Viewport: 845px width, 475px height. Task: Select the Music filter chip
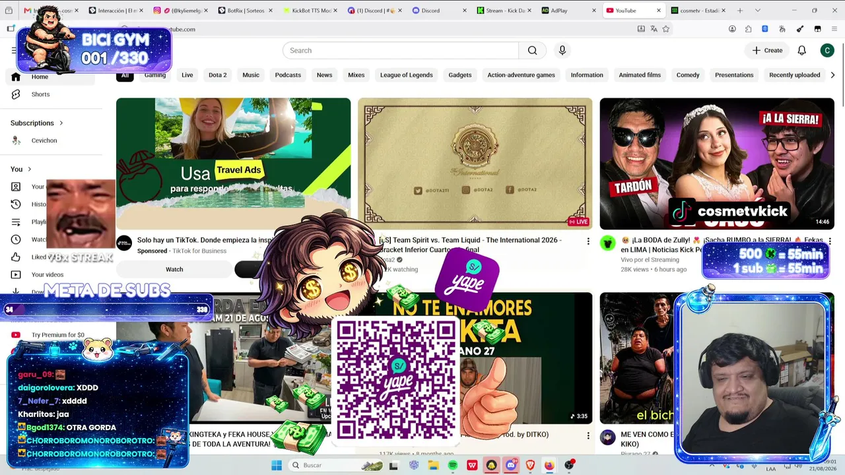tap(251, 75)
